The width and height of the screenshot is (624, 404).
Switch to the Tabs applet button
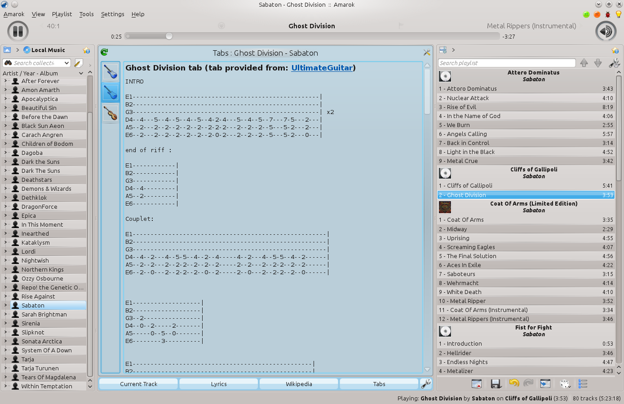coord(379,384)
